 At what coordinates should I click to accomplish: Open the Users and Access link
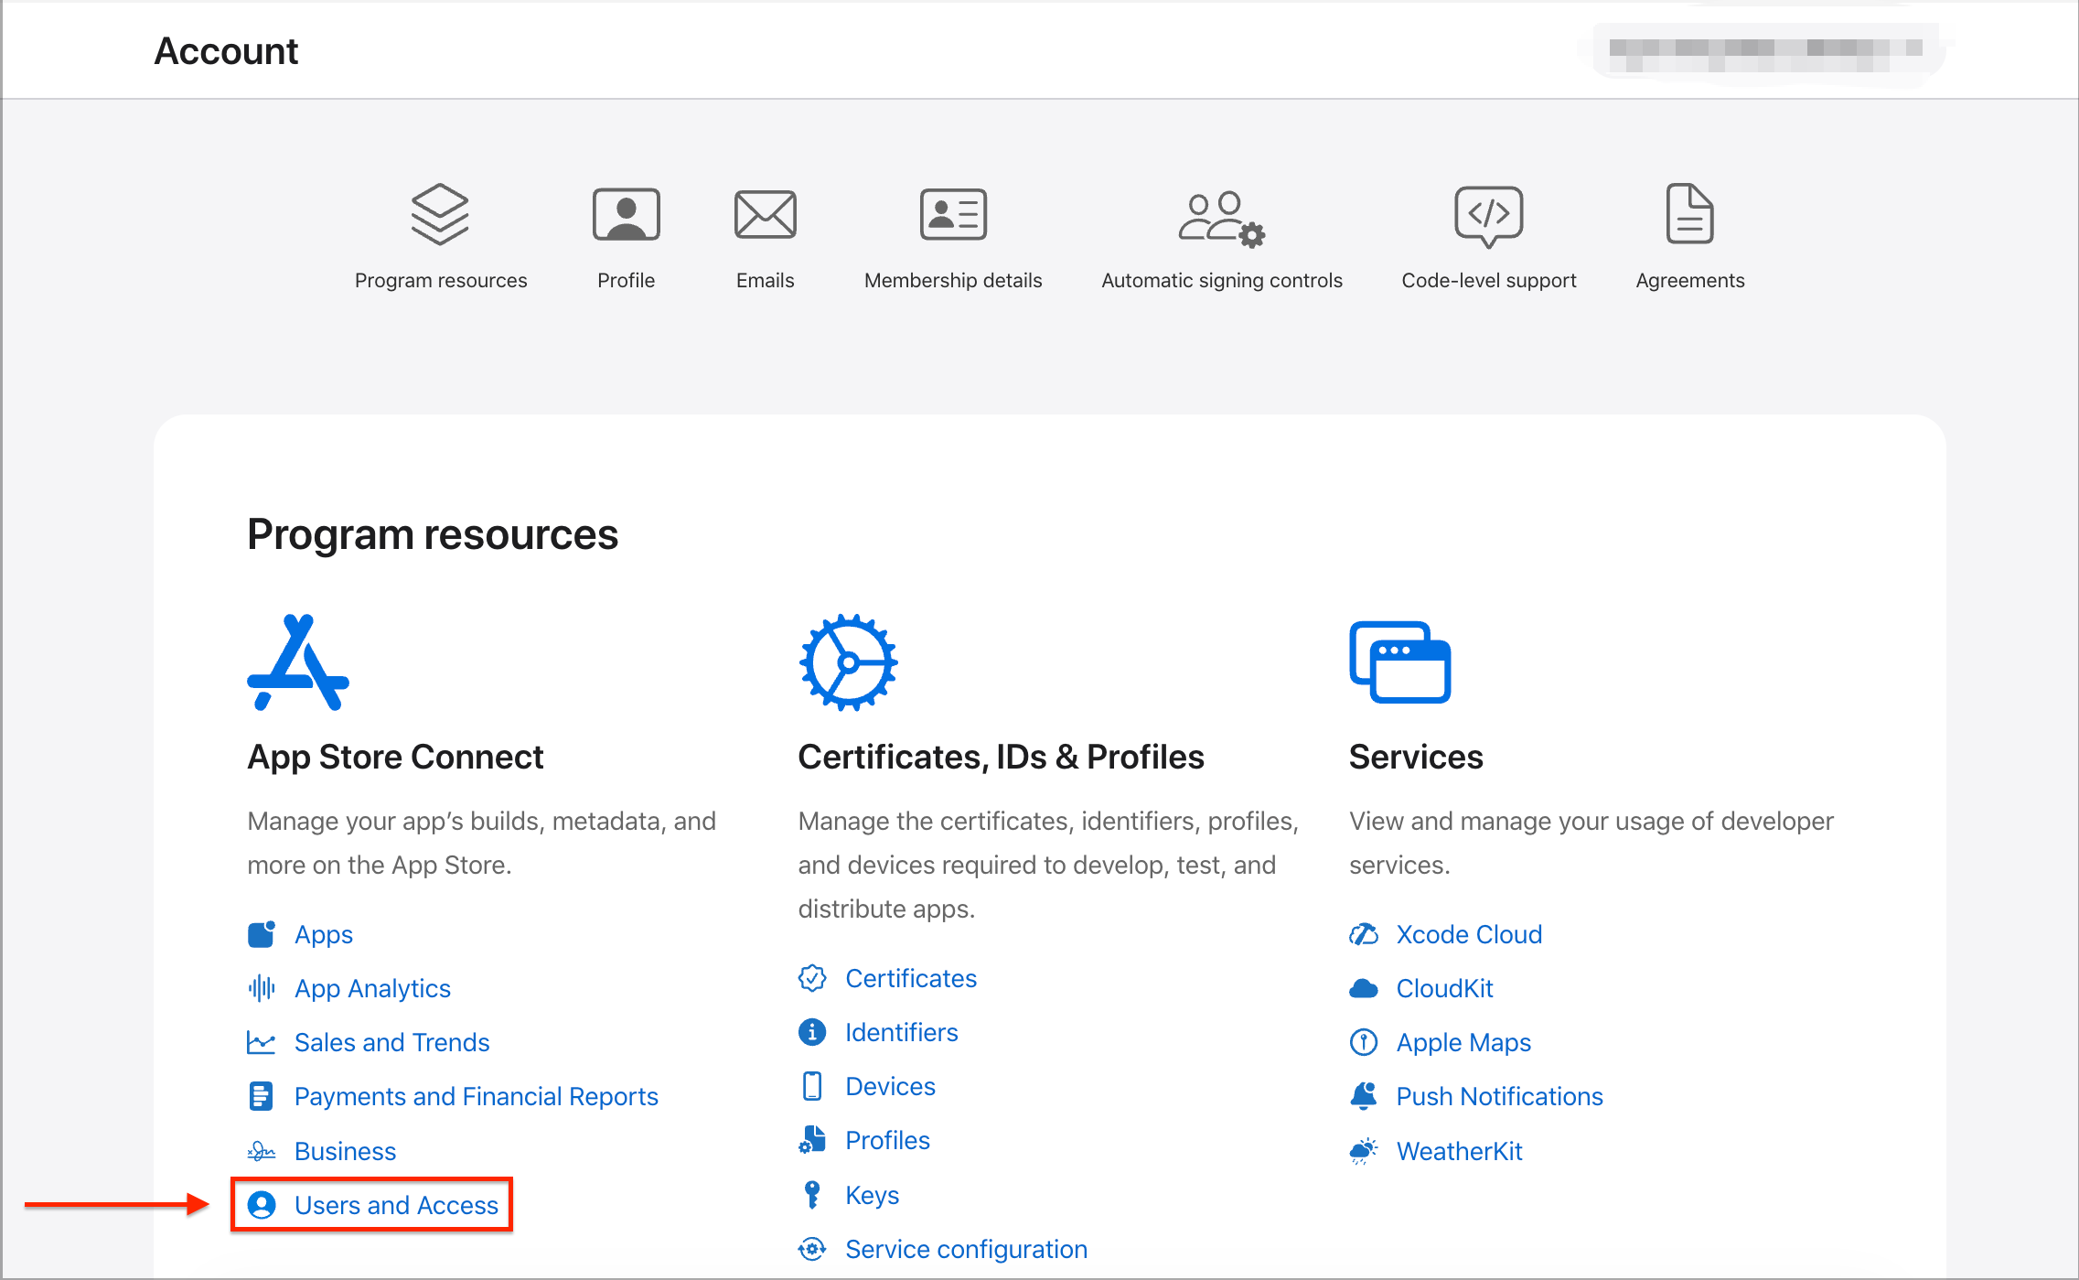point(397,1205)
